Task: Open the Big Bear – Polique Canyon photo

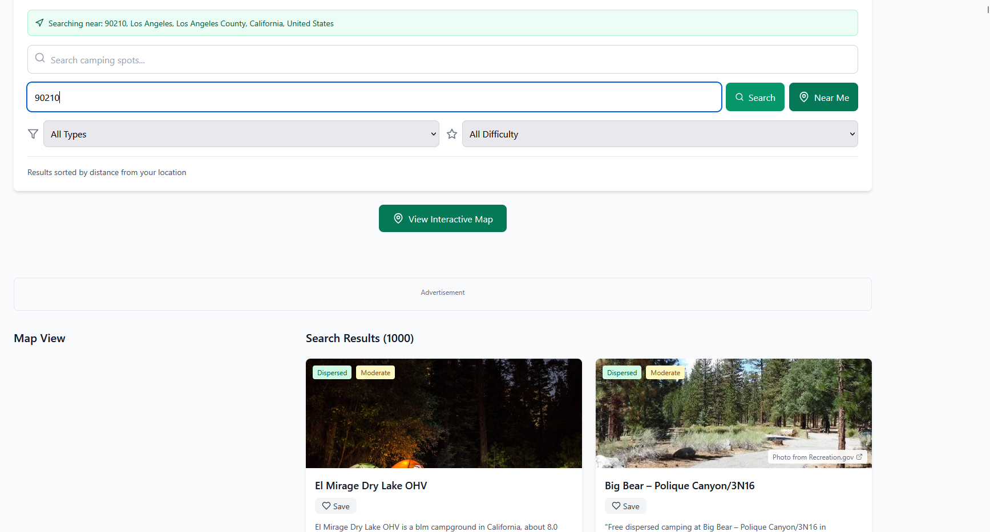Action: coord(734,413)
